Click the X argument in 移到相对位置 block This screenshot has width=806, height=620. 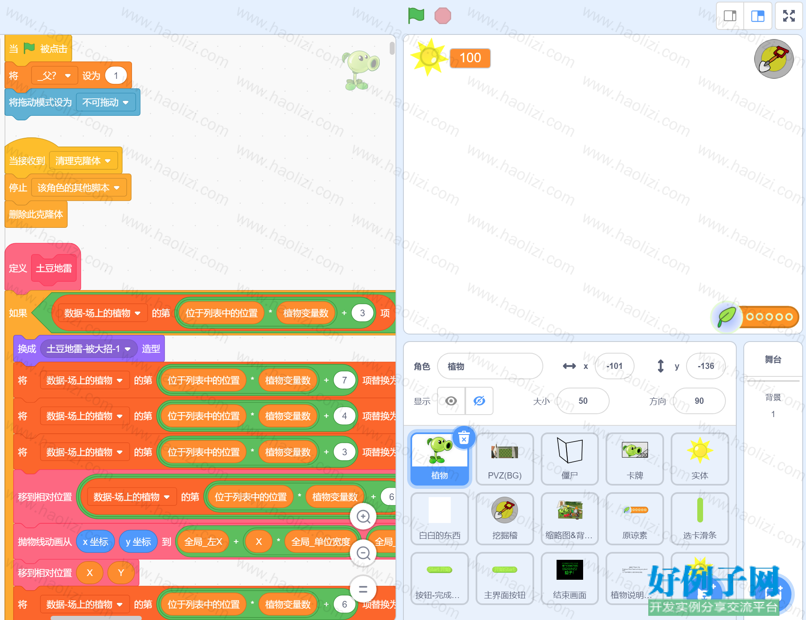point(90,573)
